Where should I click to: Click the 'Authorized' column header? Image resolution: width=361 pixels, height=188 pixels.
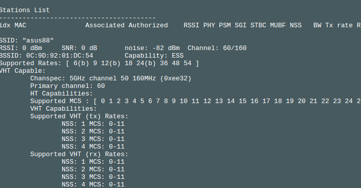(148, 25)
